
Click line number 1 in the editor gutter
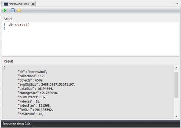[4, 24]
